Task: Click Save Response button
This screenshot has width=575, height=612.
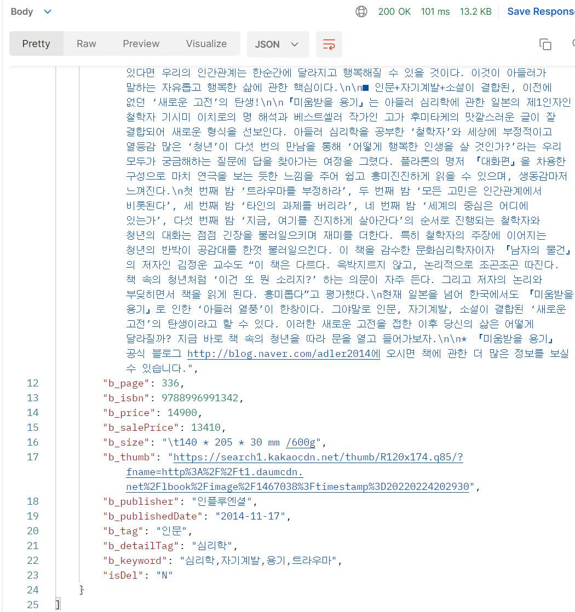Action: 540,11
